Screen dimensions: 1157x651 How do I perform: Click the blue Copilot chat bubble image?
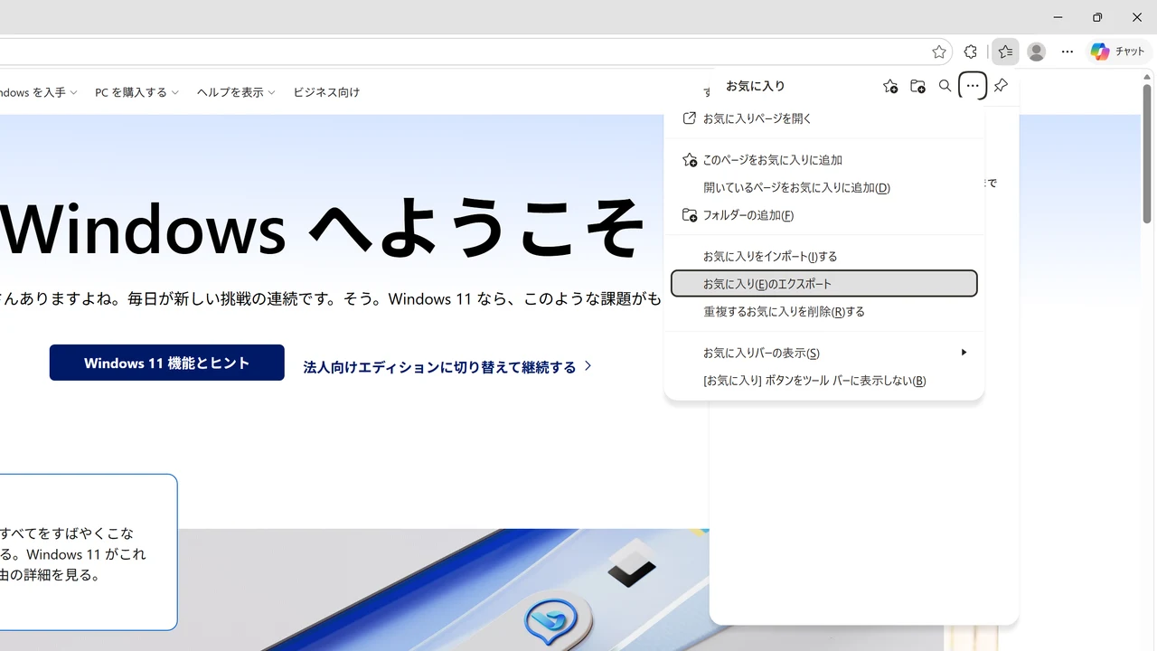click(x=551, y=622)
